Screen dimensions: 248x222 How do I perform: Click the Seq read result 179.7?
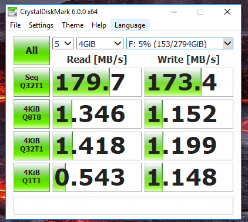coord(97,82)
